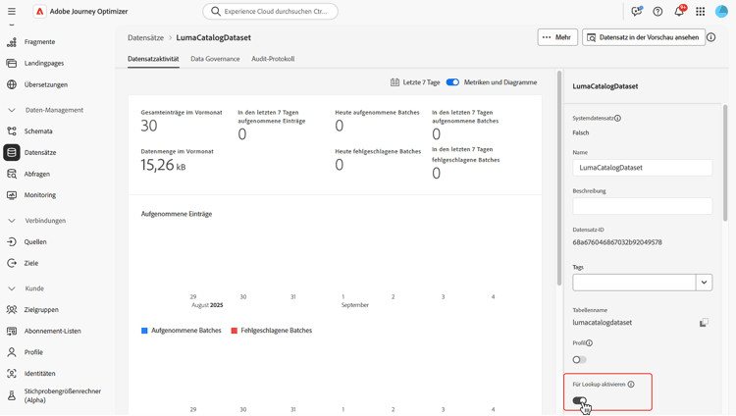Switch to the Data Governance tab

[215, 59]
